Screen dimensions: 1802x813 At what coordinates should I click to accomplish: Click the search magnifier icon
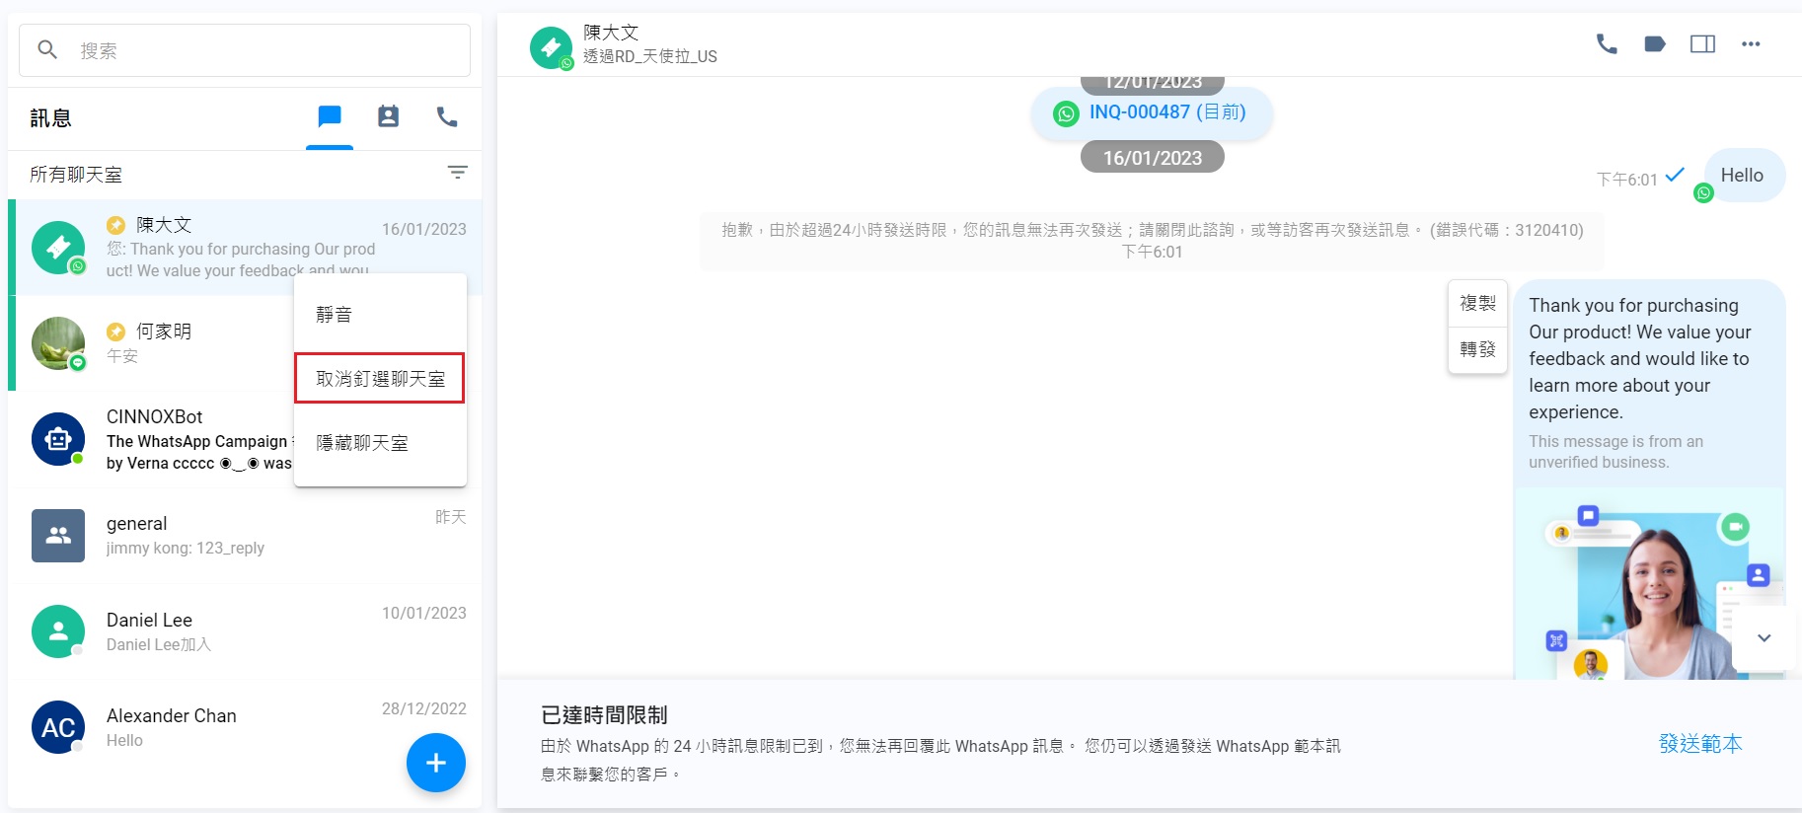pyautogui.click(x=47, y=49)
